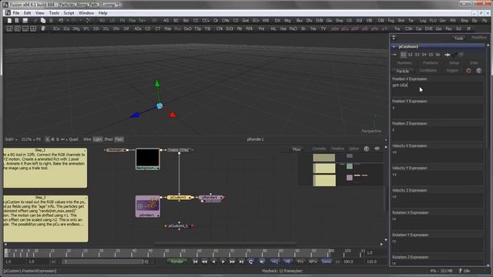Viewport: 493px width, 277px height.
Task: Collapse the pCustom1 tool header
Action: click(394, 47)
